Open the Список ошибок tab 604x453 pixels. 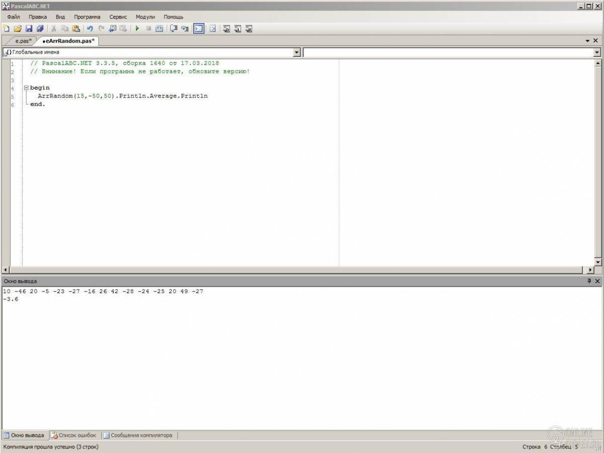point(74,435)
